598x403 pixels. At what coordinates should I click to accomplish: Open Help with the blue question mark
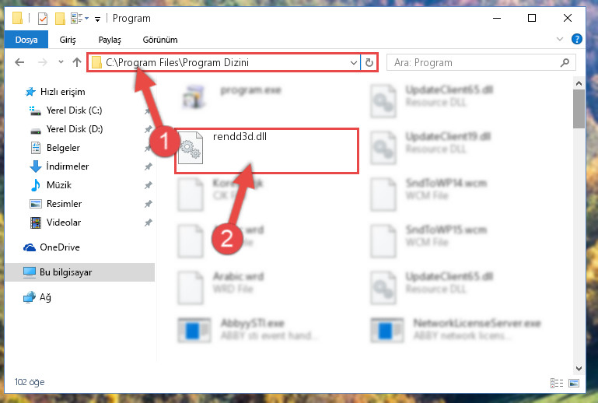click(x=577, y=39)
